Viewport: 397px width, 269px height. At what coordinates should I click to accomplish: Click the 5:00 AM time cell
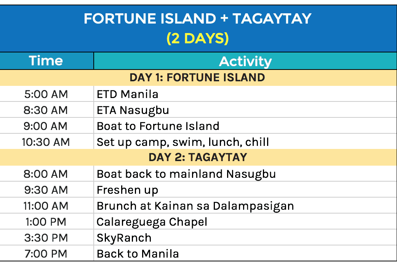point(46,94)
